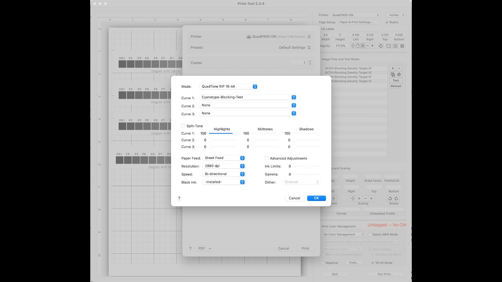
Task: Click the help question mark in QuadTone dialog
Action: 179,198
